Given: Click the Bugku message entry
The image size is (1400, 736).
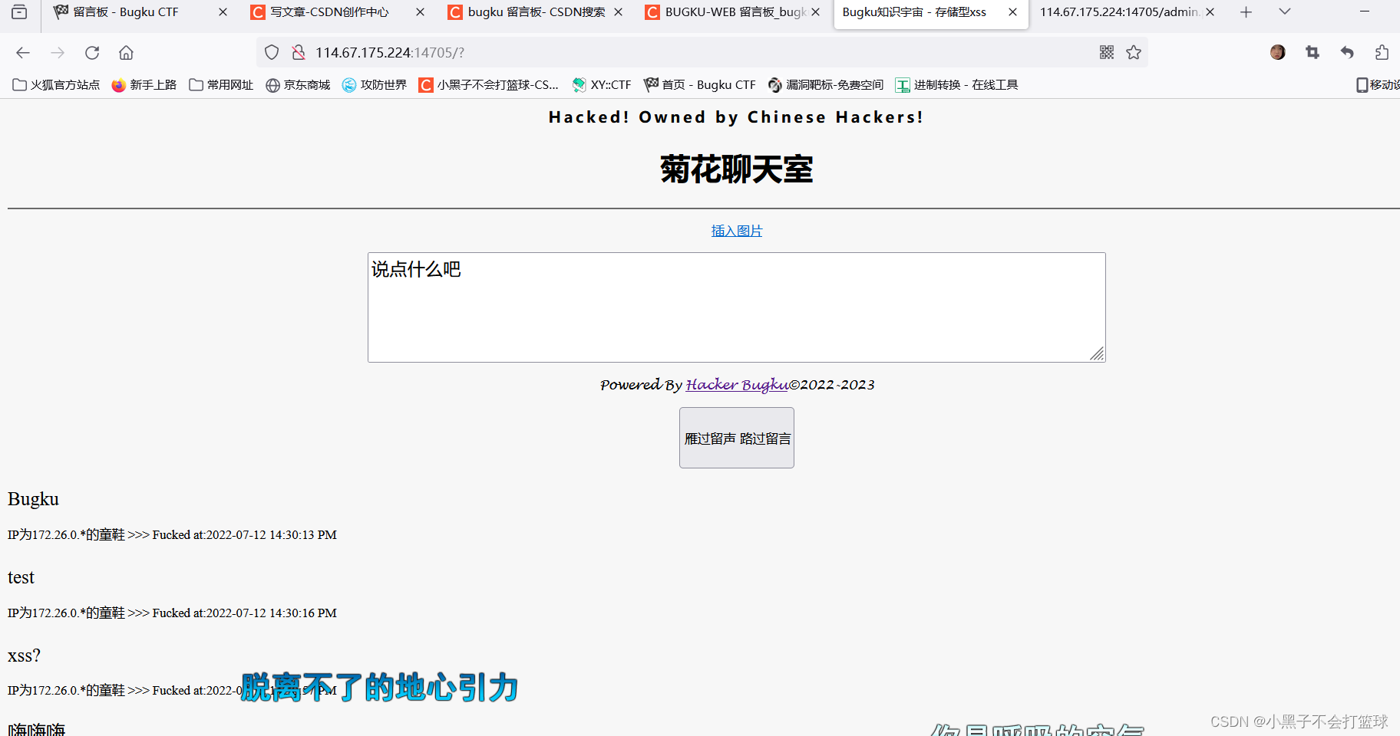Looking at the screenshot, I should tap(33, 499).
